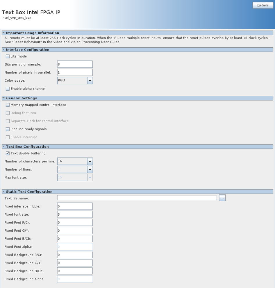Image resolution: width=275 pixels, height=288 pixels.
Task: Click the Fixed Font alpha field
Action: pyautogui.click(x=75, y=247)
